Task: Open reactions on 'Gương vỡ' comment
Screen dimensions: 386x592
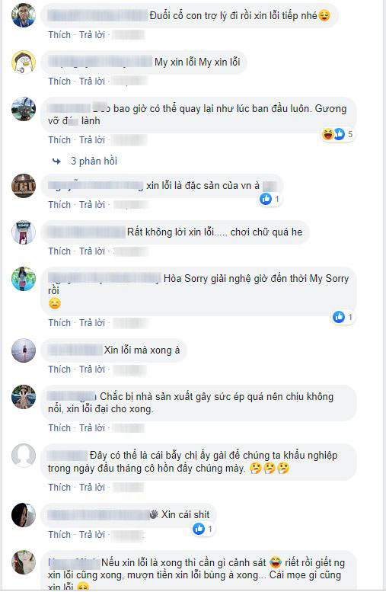Action: pyautogui.click(x=338, y=134)
